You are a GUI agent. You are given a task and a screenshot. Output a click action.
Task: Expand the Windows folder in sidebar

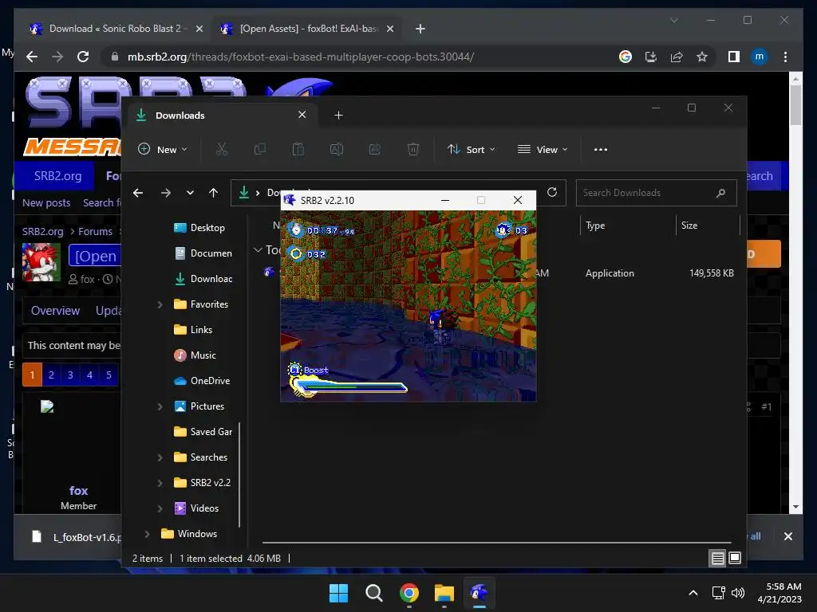148,534
